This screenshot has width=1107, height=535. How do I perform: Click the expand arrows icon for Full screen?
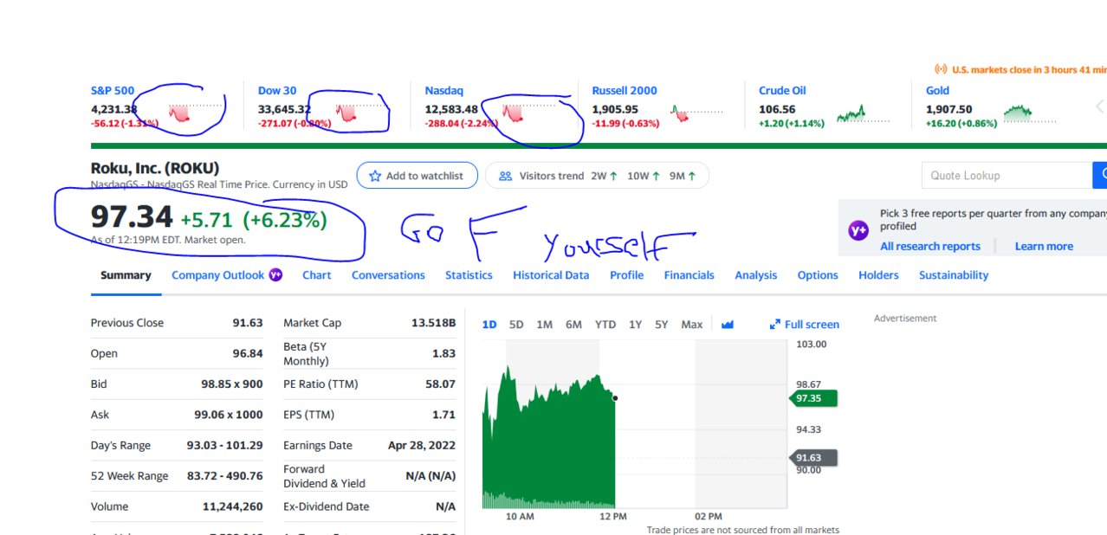click(x=775, y=325)
